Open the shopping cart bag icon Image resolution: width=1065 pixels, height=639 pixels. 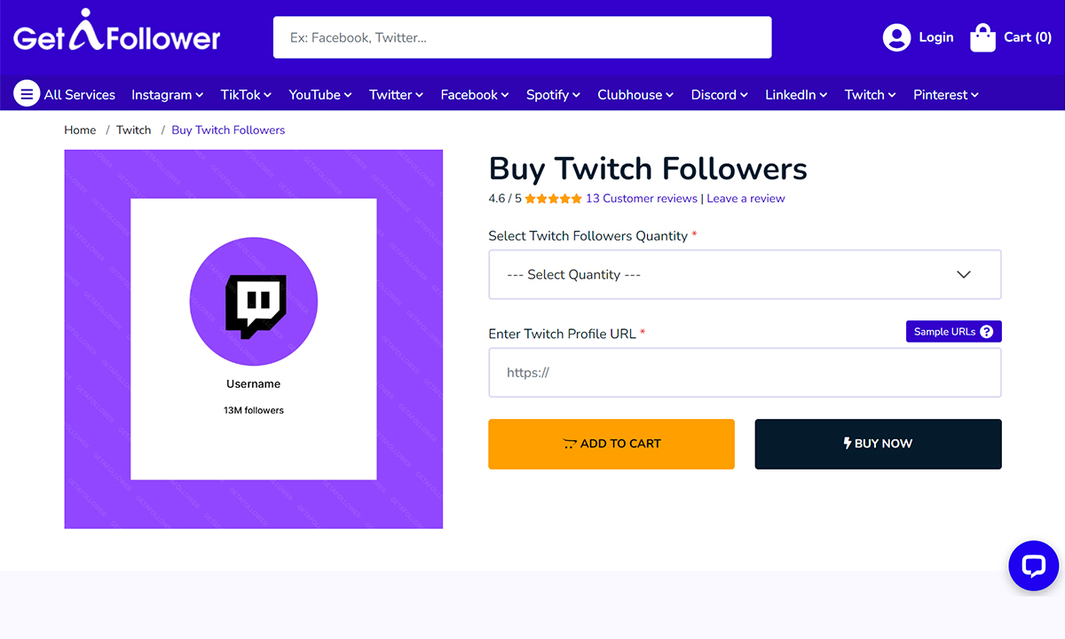982,37
